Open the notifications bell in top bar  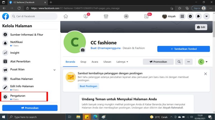(x=198, y=16)
